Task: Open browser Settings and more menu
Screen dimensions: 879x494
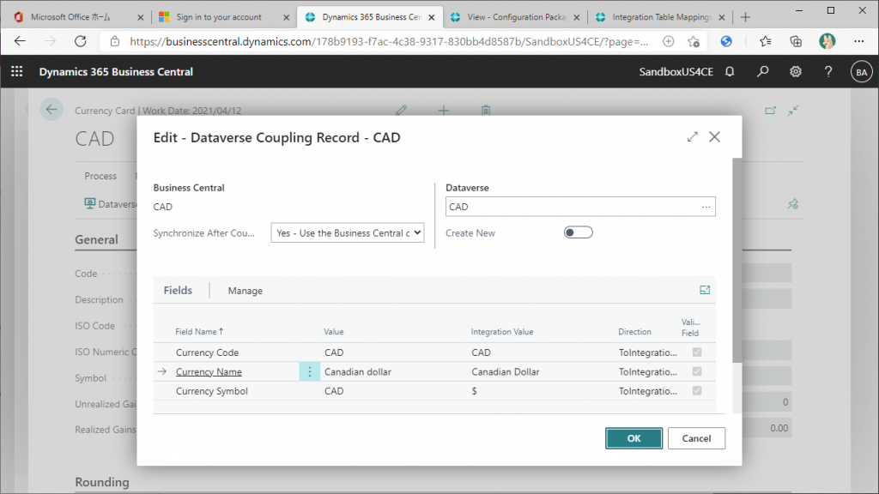Action: point(858,41)
